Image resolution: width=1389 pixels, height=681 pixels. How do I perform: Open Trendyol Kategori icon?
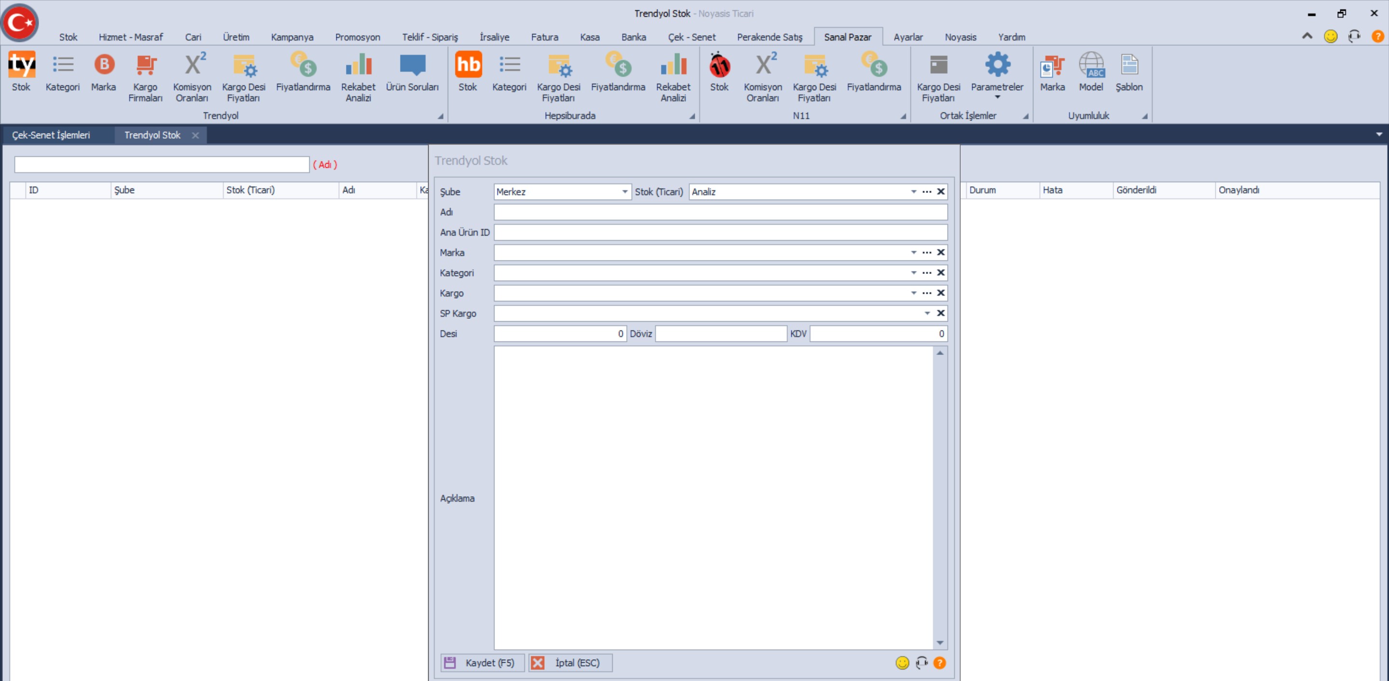[63, 72]
